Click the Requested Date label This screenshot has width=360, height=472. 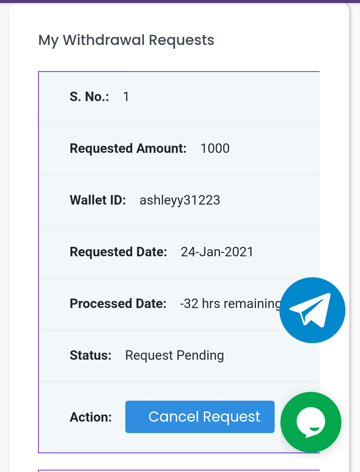click(x=118, y=252)
